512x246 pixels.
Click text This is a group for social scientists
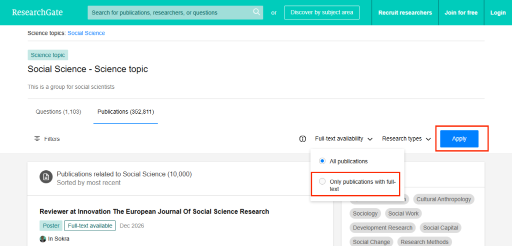point(71,87)
